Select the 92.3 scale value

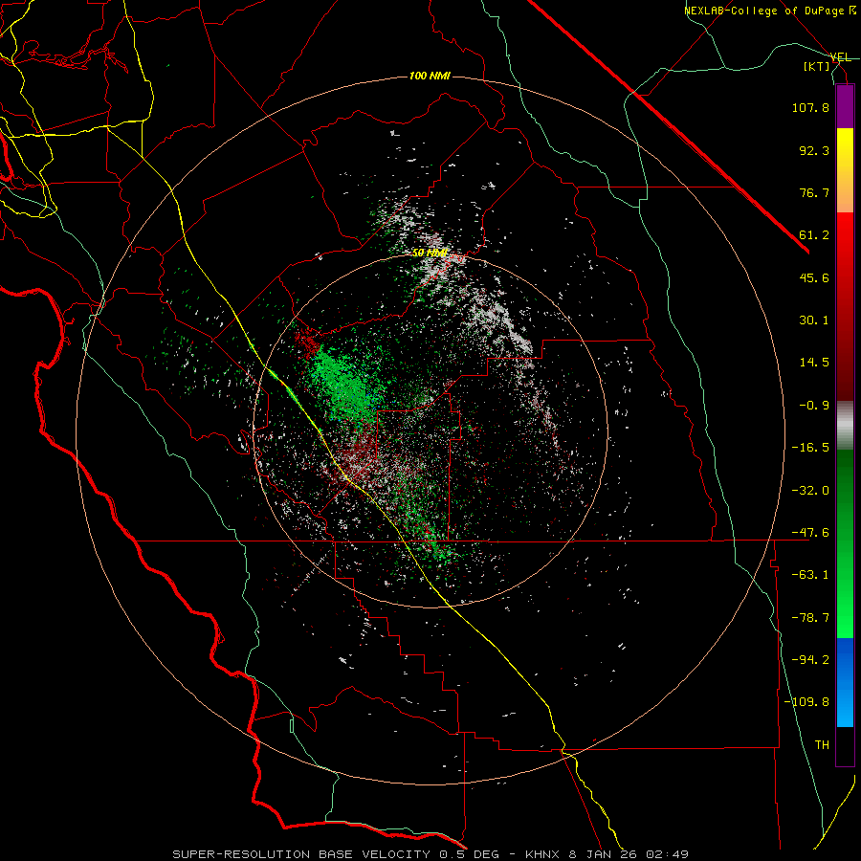coord(814,150)
